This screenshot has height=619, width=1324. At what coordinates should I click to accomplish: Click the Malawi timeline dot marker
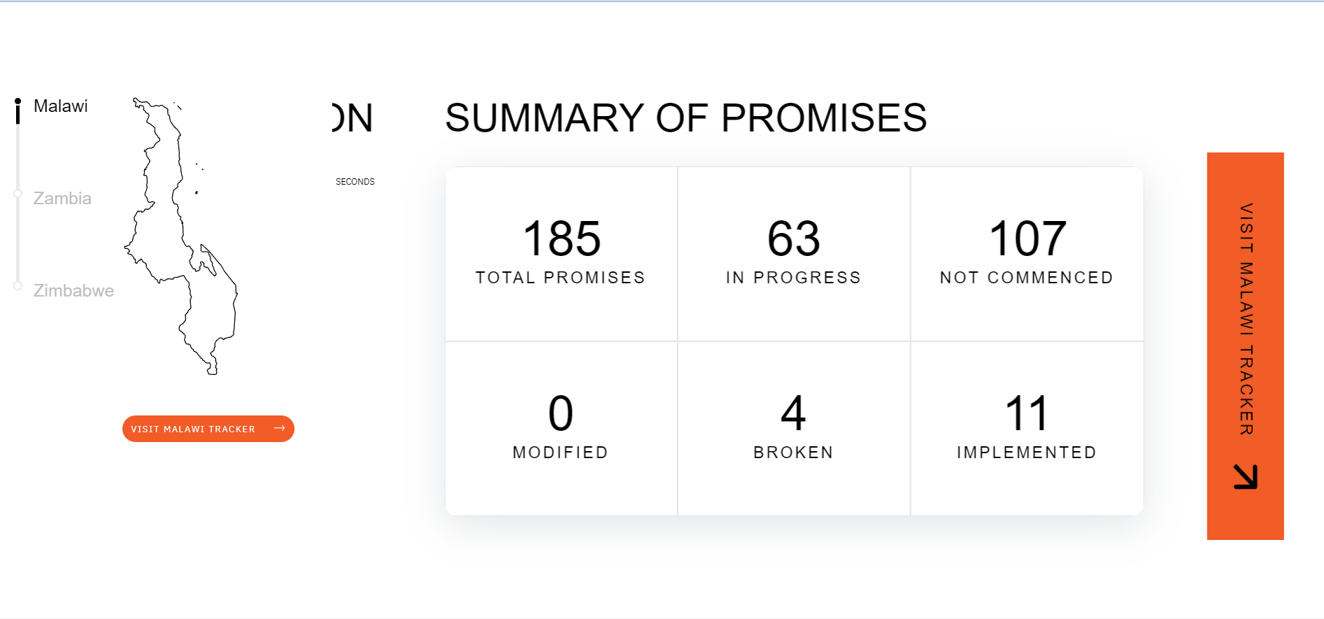pos(18,102)
